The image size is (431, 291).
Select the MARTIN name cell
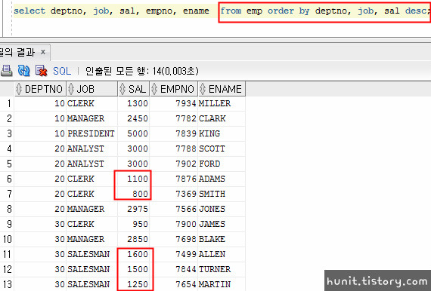click(222, 284)
